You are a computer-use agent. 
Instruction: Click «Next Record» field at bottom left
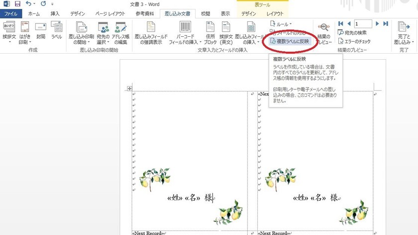pyautogui.click(x=148, y=233)
